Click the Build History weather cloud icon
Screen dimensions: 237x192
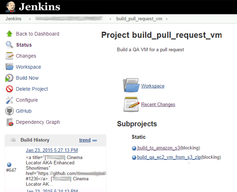[13, 140]
